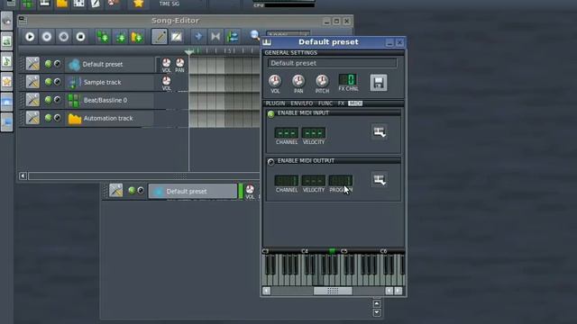Viewport: 577px width, 324px height.
Task: Switch to the FX tab
Action: click(x=341, y=103)
